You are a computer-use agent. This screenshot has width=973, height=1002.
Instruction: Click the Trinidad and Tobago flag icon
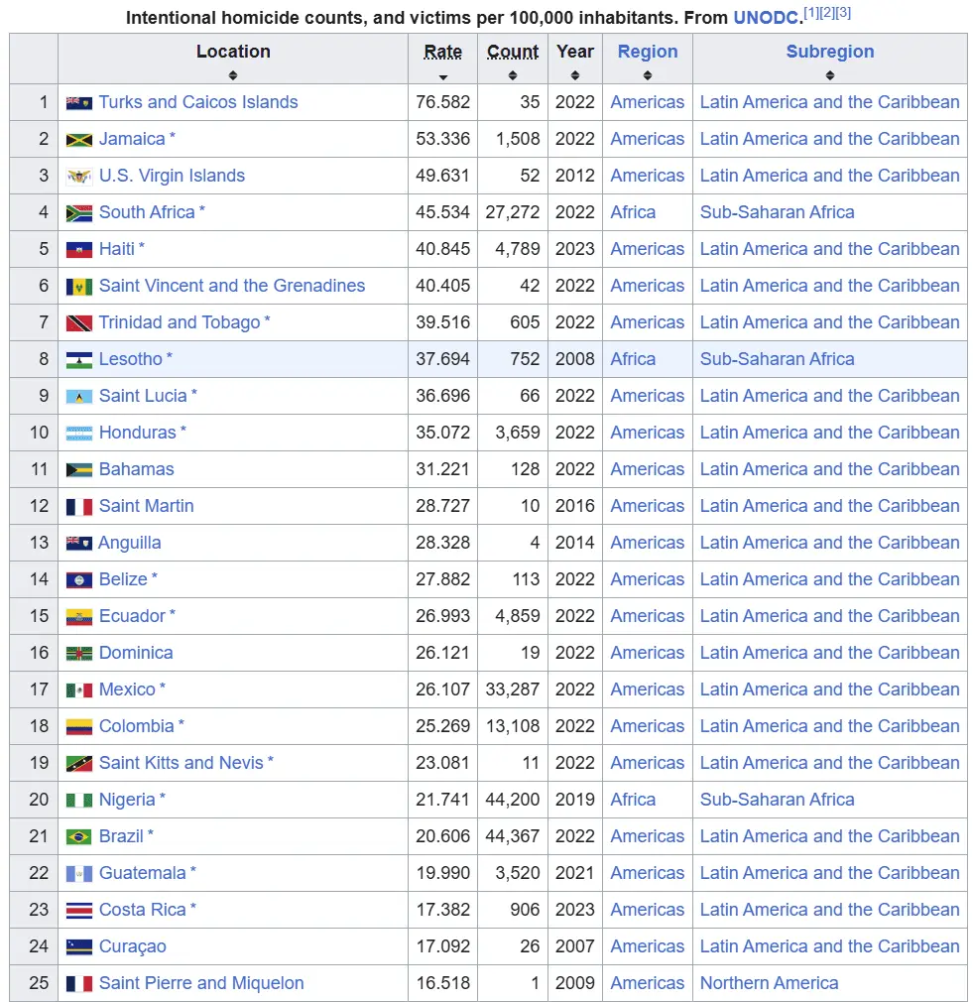pos(78,323)
